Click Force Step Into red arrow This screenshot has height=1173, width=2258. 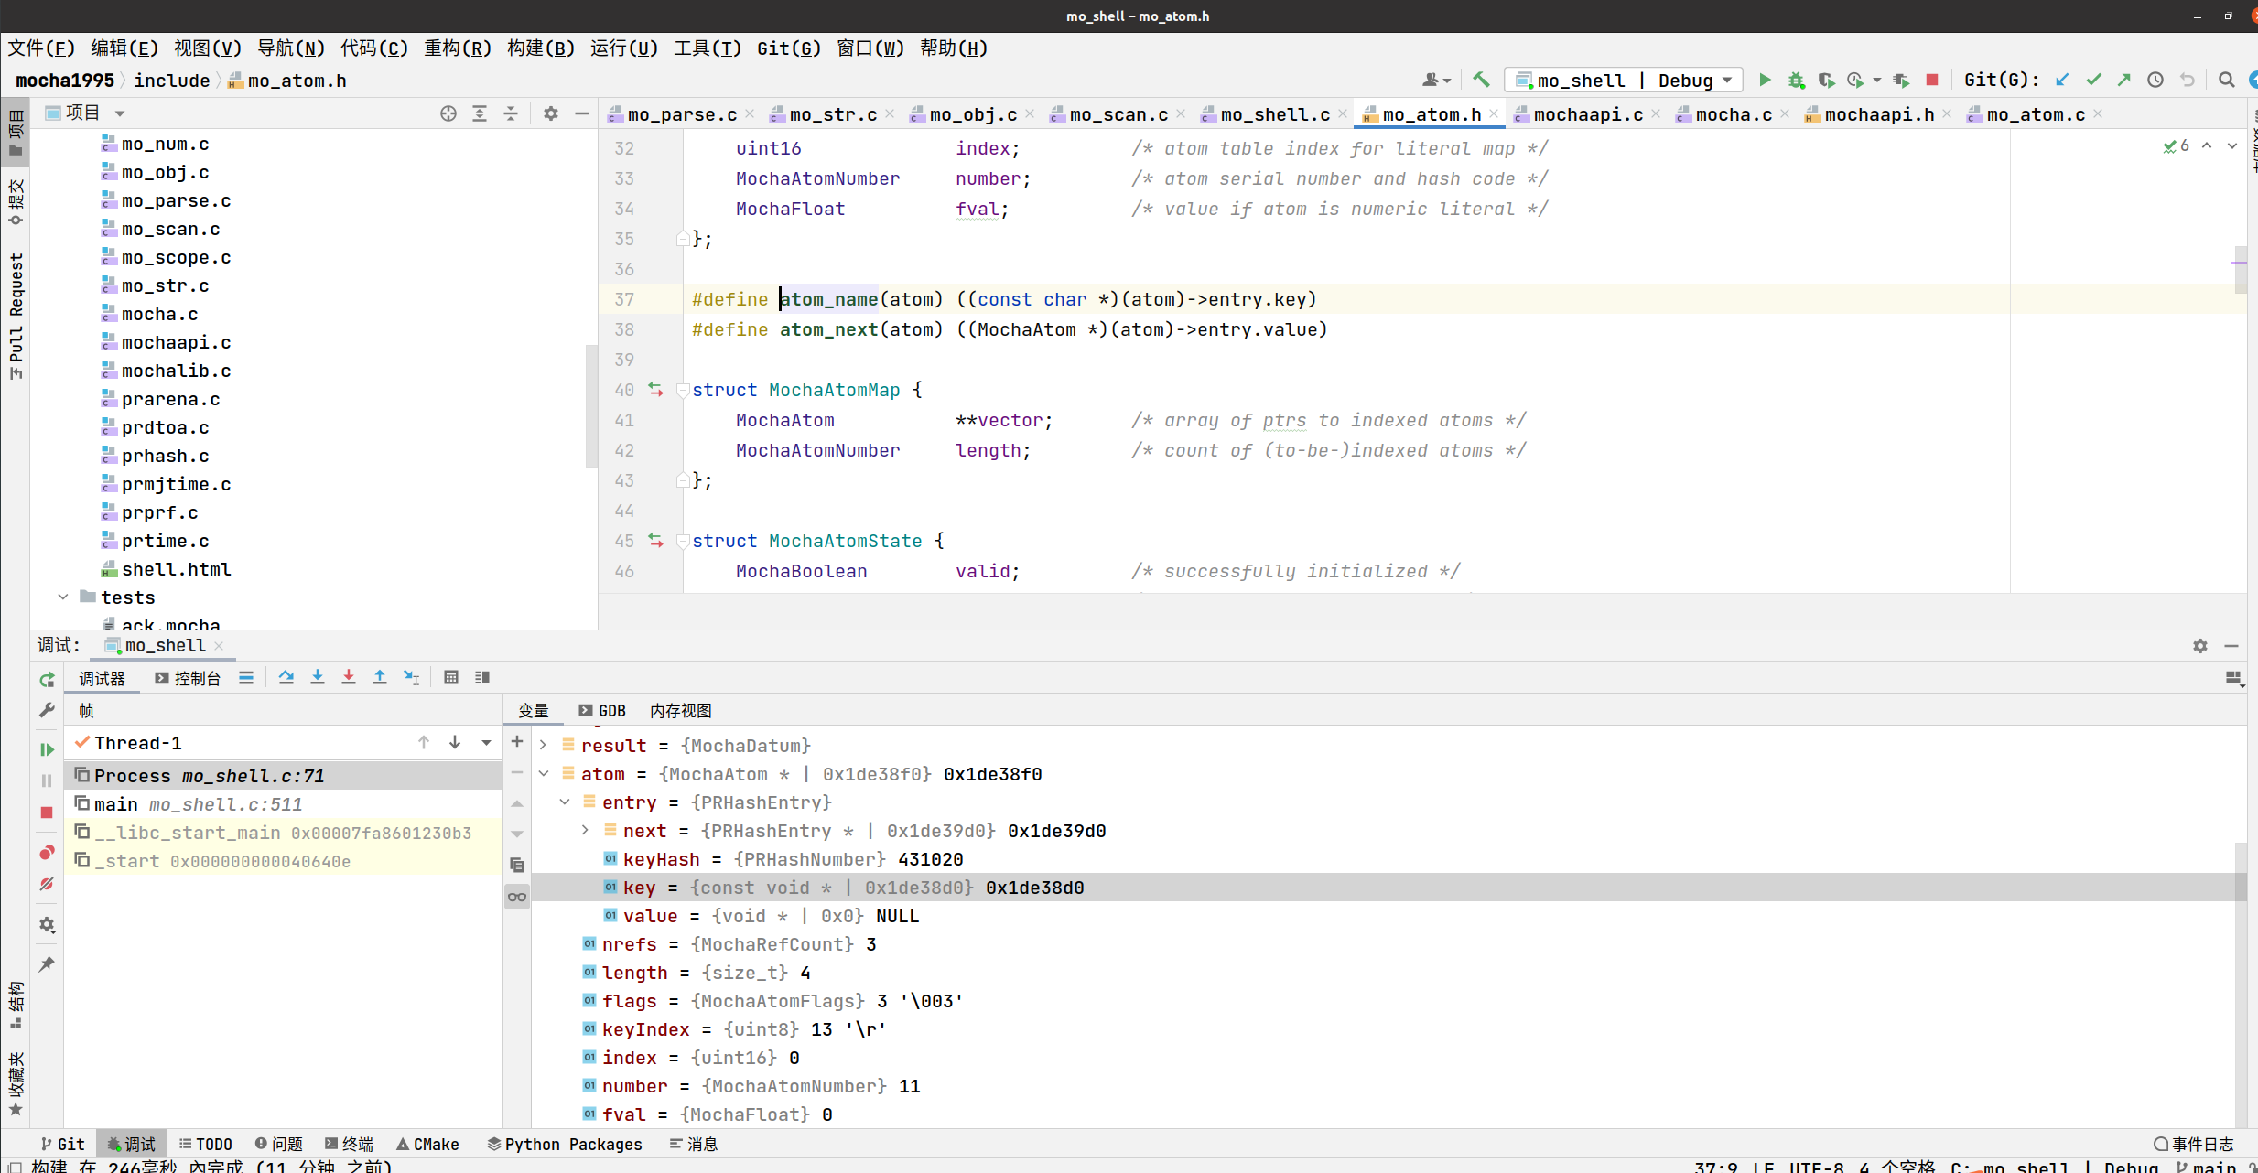[x=349, y=677]
